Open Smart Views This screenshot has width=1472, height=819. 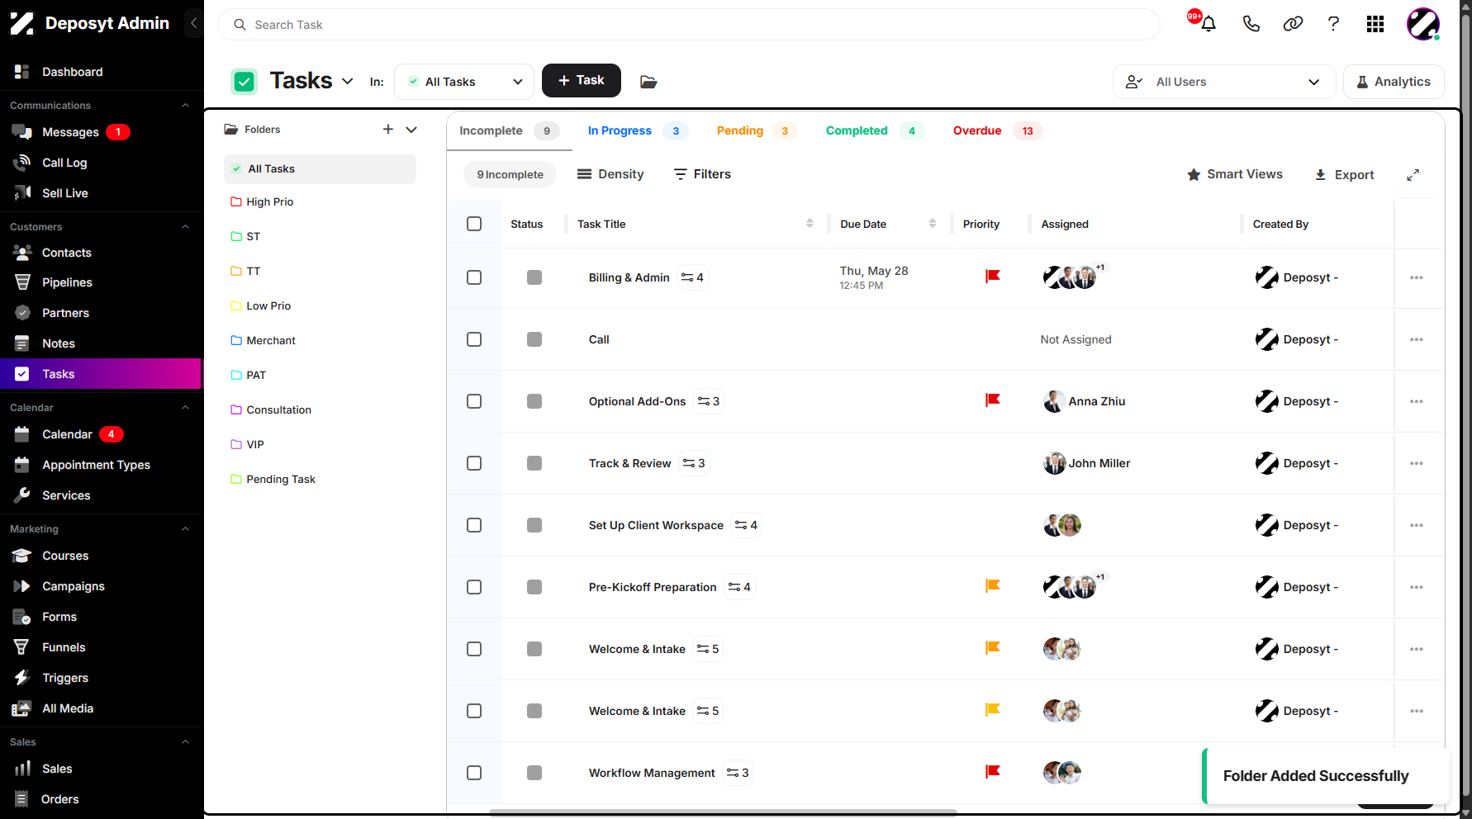click(x=1235, y=174)
